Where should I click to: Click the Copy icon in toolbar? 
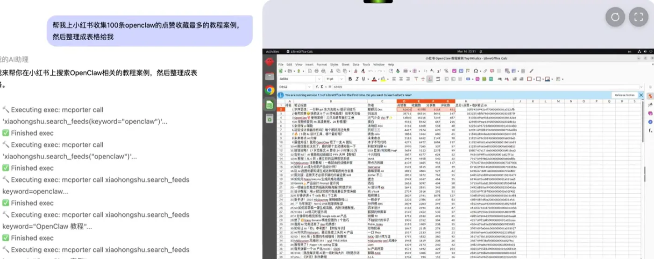(338, 71)
